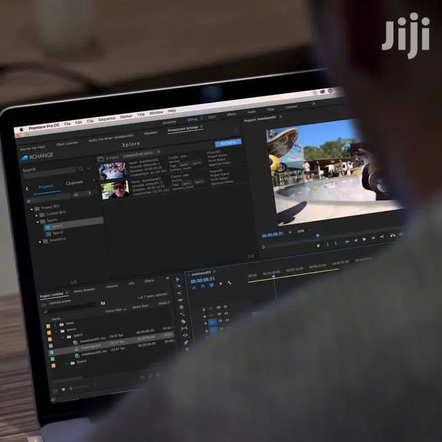Toggle Snap magnet in timeline

[x=203, y=287]
